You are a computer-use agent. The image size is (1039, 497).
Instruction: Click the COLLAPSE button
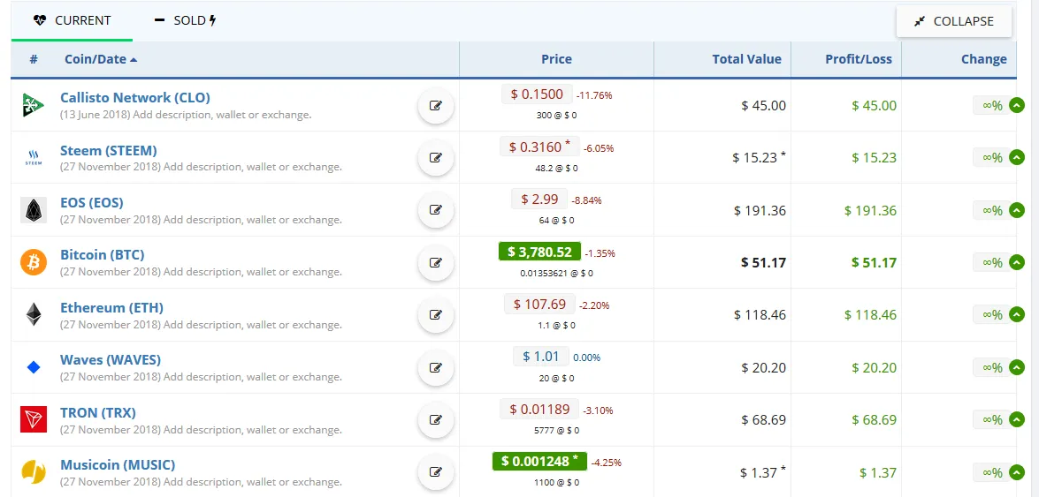point(953,21)
